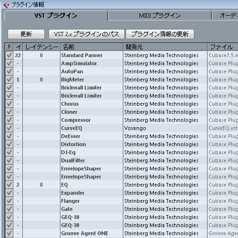The image size is (238, 238).
Task: Click Steinberg developer cell in Gate row
Action: pyautogui.click(x=161, y=209)
